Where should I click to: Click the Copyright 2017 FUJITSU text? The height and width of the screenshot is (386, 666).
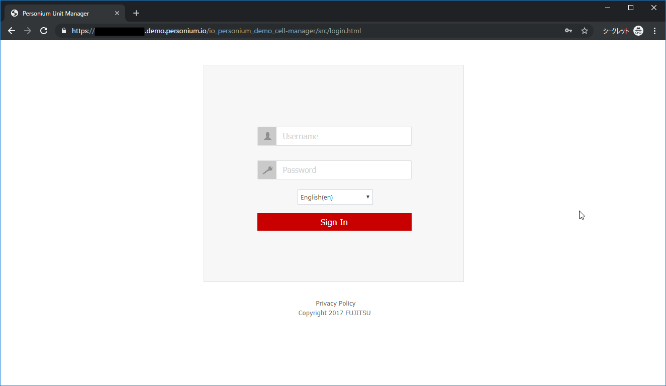[334, 313]
